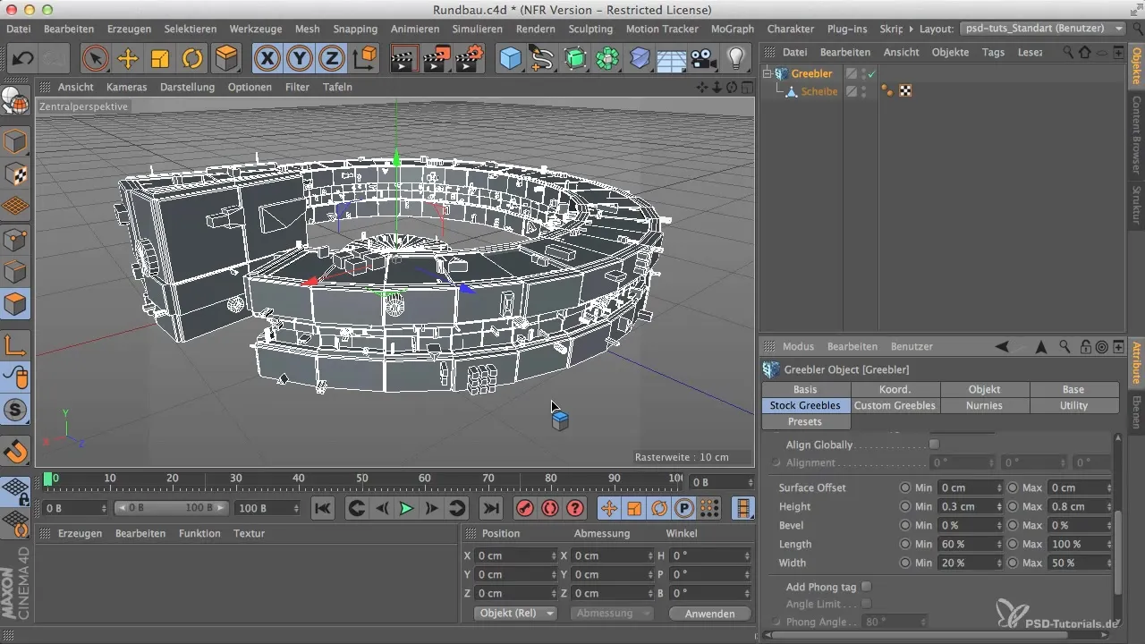Image resolution: width=1145 pixels, height=644 pixels.
Task: Select Height Min radio button
Action: (904, 506)
